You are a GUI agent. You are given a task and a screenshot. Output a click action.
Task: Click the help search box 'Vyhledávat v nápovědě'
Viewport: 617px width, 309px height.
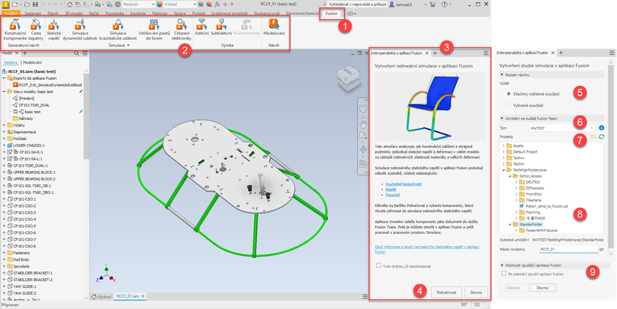coord(357,5)
